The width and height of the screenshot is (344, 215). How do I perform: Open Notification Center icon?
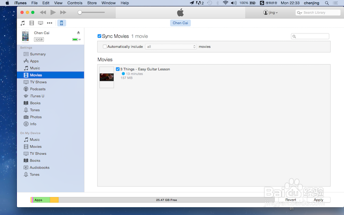(335, 3)
